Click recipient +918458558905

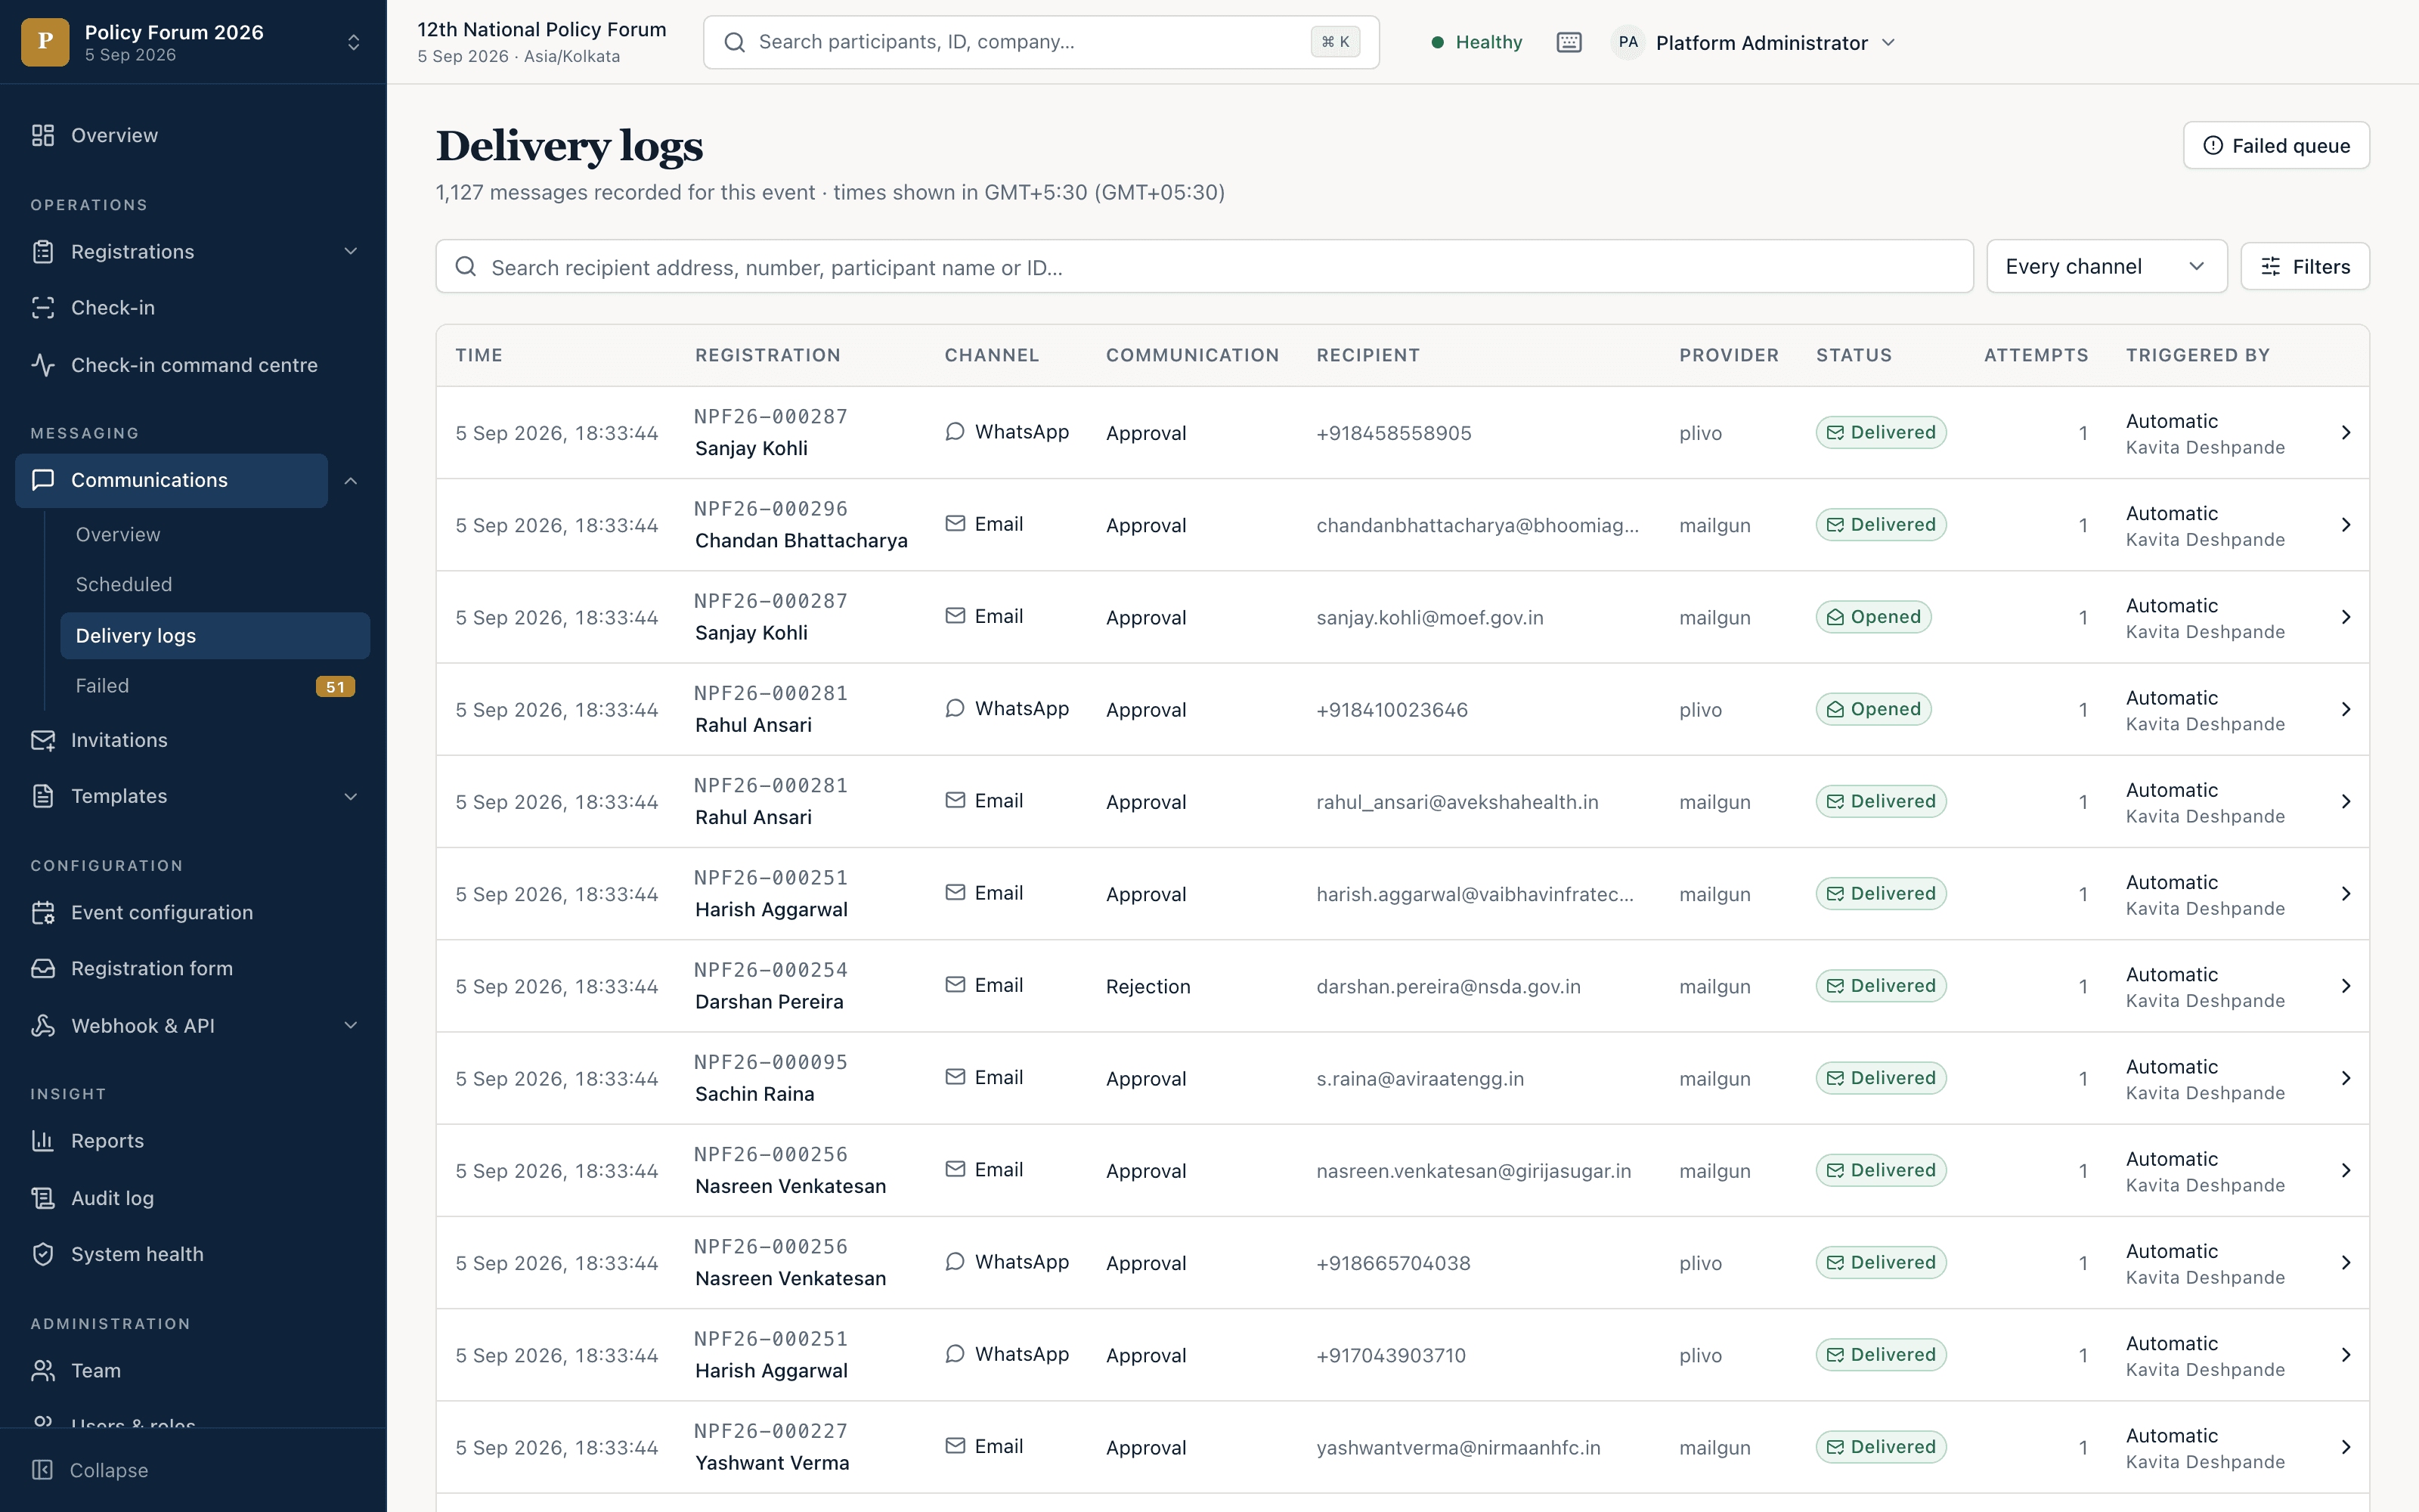[x=1393, y=433]
